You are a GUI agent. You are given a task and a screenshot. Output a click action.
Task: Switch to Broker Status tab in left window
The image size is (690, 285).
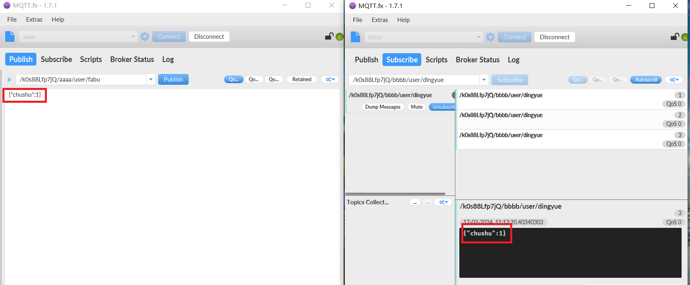coord(132,60)
